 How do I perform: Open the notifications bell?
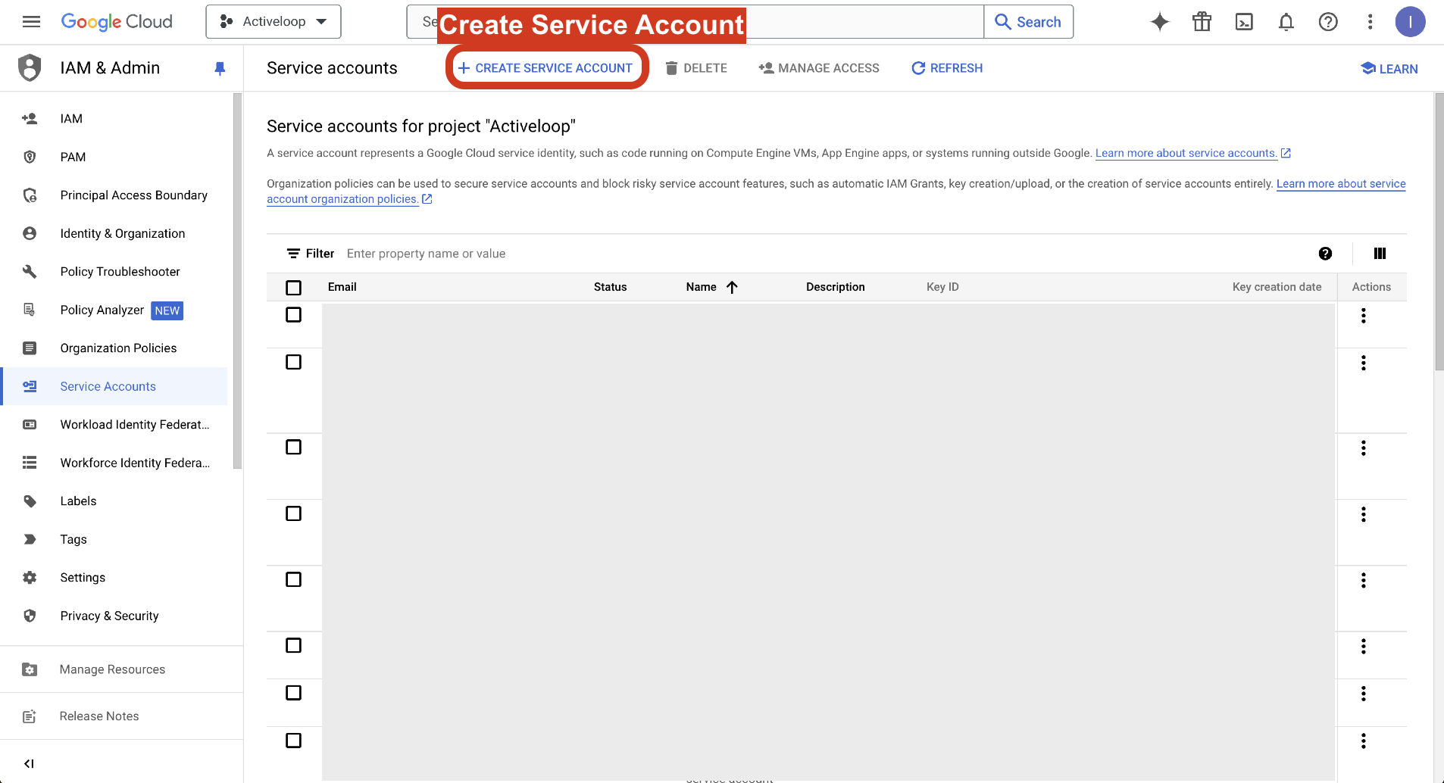point(1286,22)
